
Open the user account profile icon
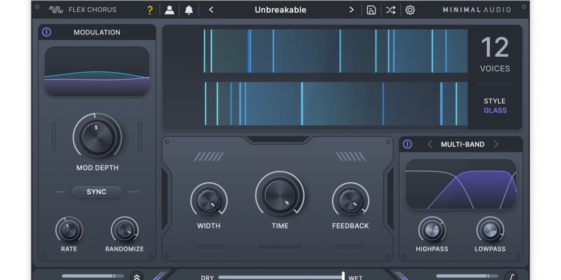pos(169,10)
